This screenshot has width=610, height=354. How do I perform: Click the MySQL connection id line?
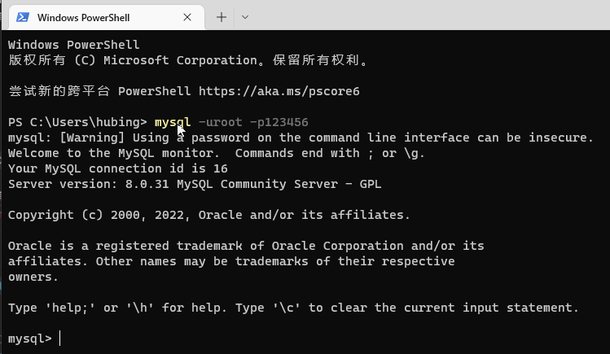tap(117, 168)
